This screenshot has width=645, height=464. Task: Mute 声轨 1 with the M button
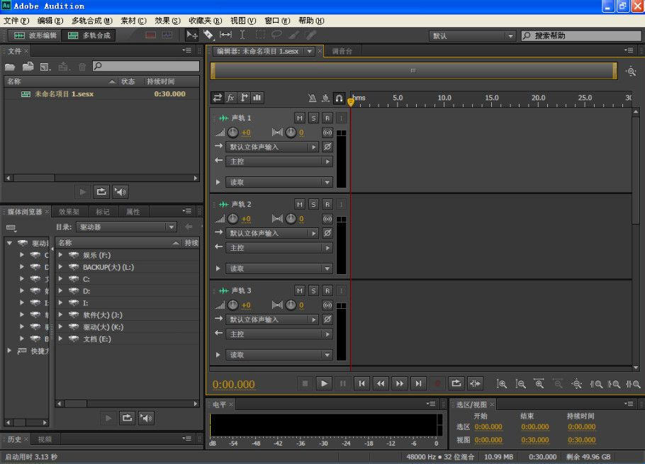[x=299, y=117]
